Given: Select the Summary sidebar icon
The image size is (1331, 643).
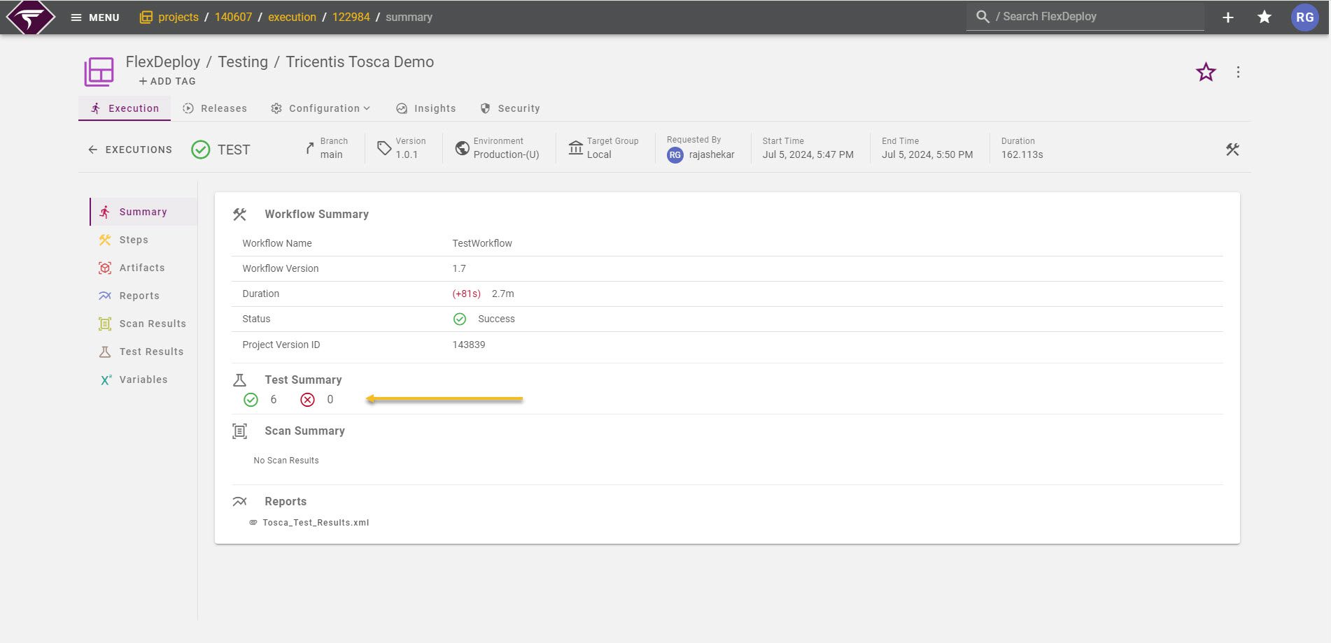Looking at the screenshot, I should pyautogui.click(x=105, y=211).
